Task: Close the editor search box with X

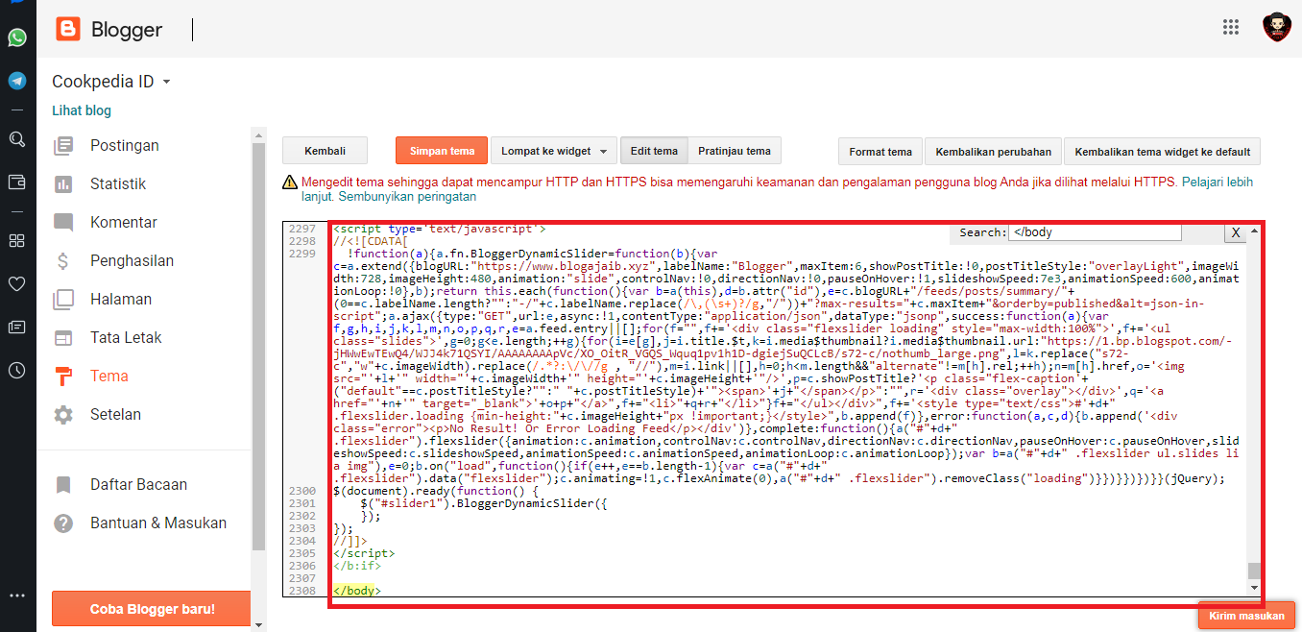Action: point(1236,232)
